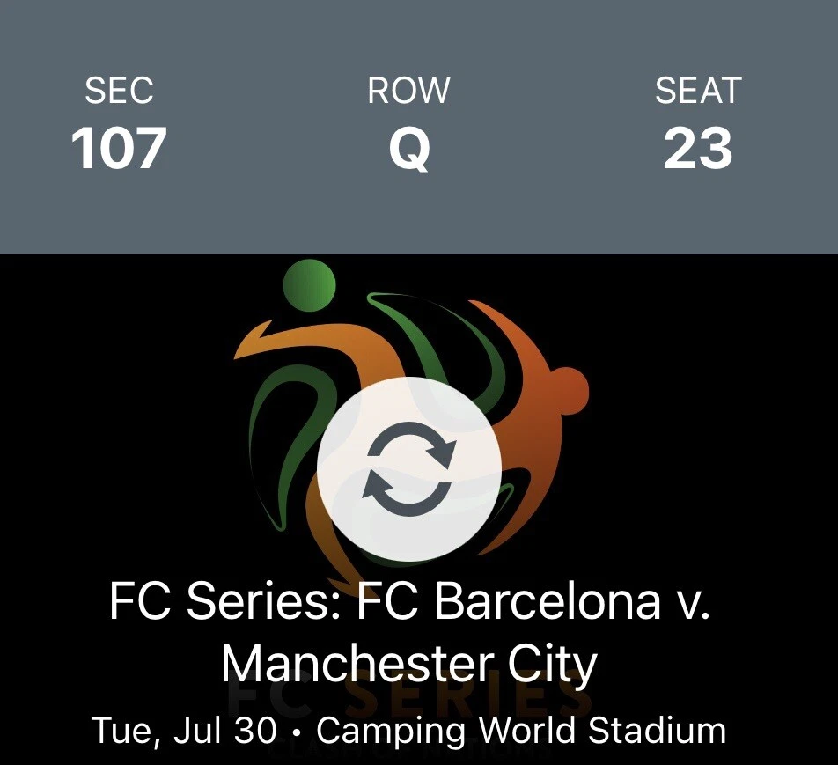Tap the orange arm on the logo's left side
The height and width of the screenshot is (765, 838).
pyautogui.click(x=264, y=339)
